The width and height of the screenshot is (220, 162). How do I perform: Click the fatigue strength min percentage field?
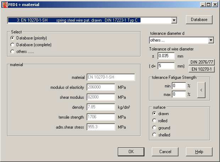179,86
